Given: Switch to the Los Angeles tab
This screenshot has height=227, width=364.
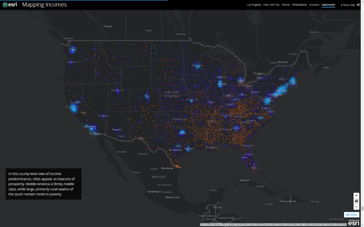Looking at the screenshot, I should pyautogui.click(x=254, y=5).
